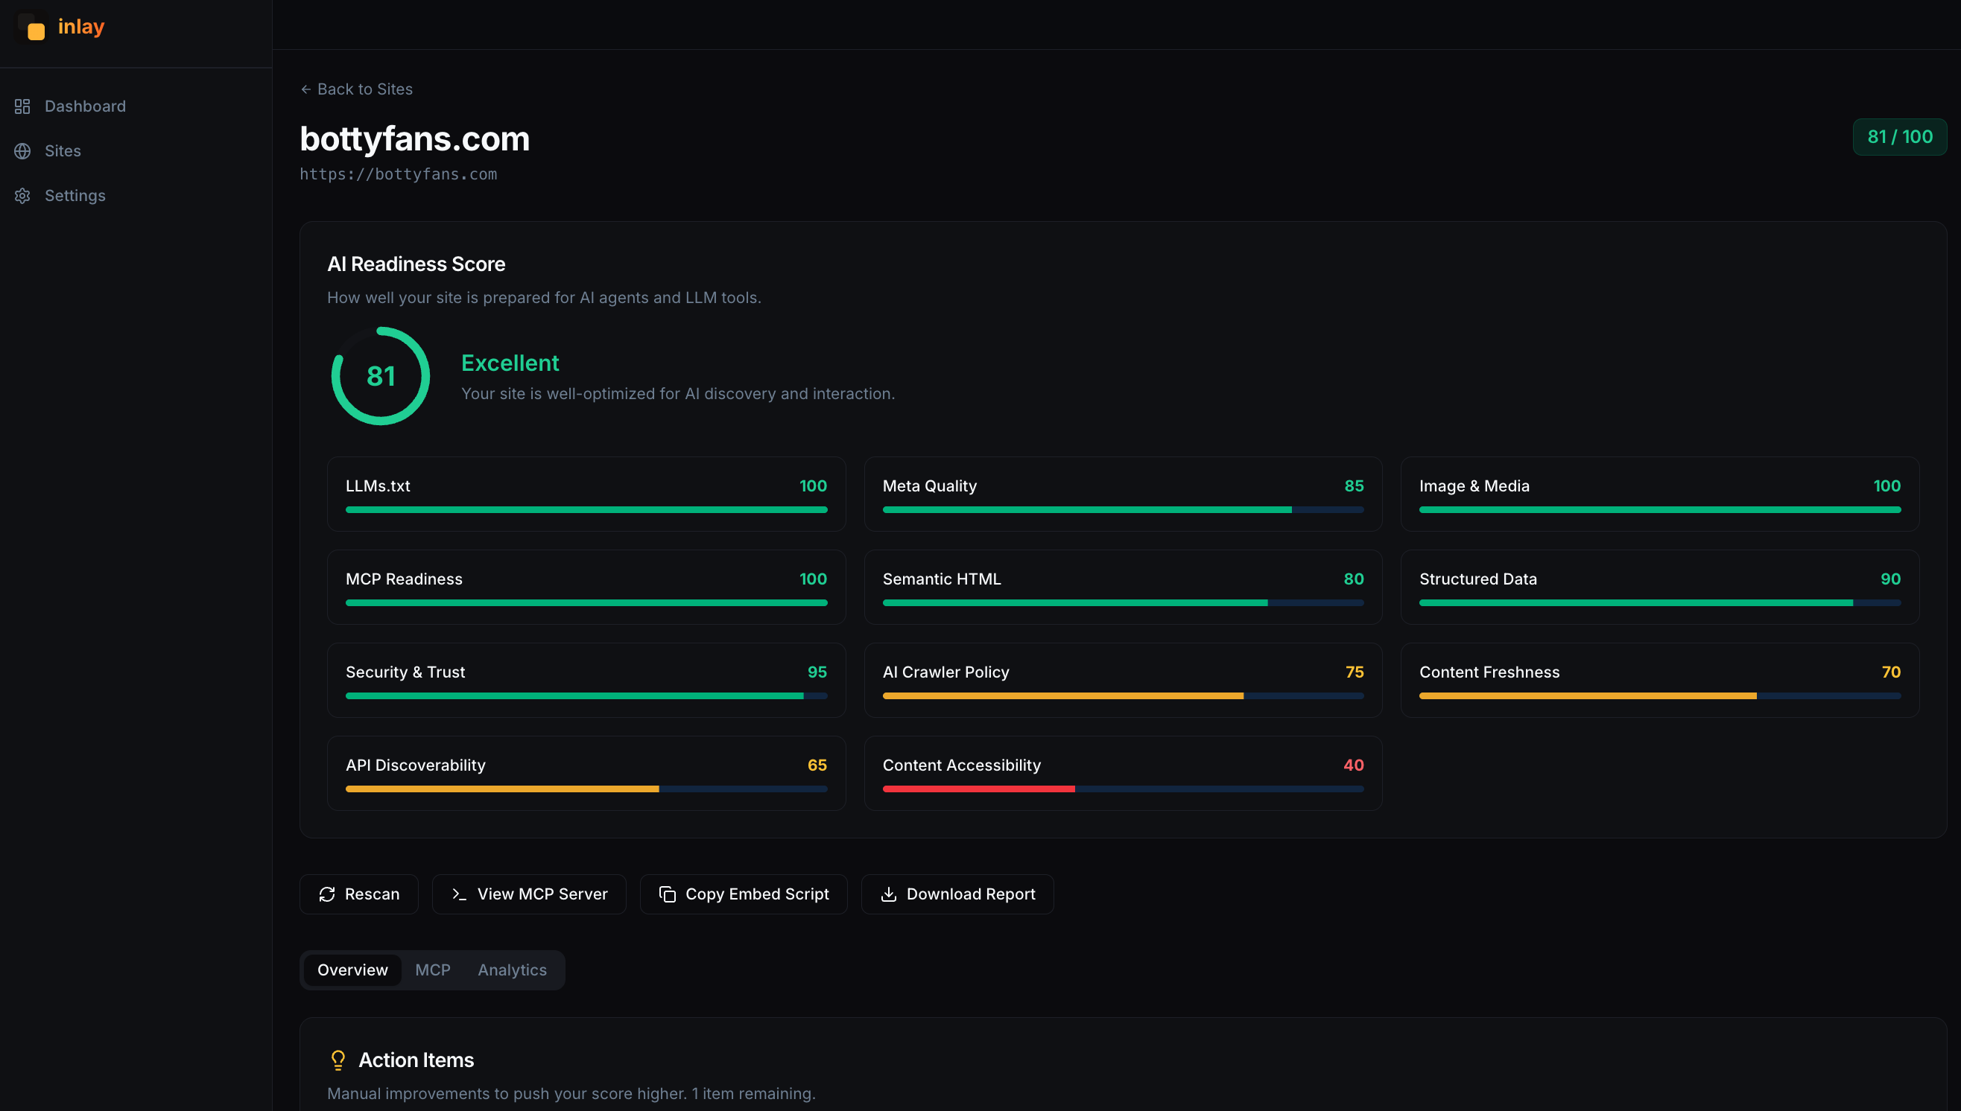The image size is (1961, 1111).
Task: Click the circular 81 score gauge
Action: [x=380, y=376]
